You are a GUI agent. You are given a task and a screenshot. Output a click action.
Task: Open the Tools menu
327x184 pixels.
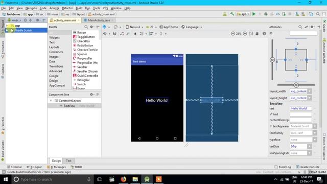(97, 8)
